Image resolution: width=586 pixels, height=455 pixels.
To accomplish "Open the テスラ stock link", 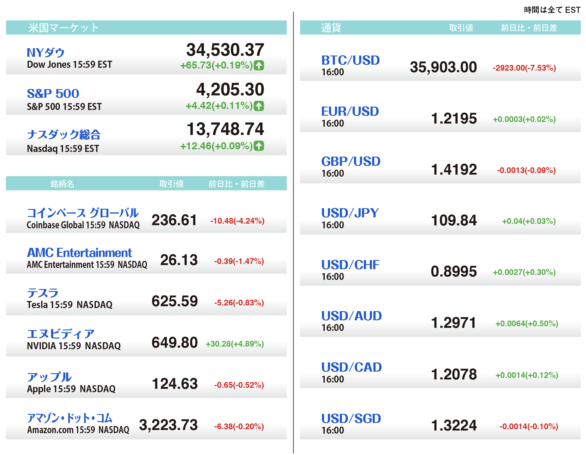I will [x=43, y=293].
